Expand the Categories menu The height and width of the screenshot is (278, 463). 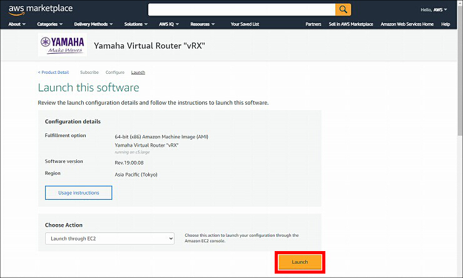click(50, 24)
